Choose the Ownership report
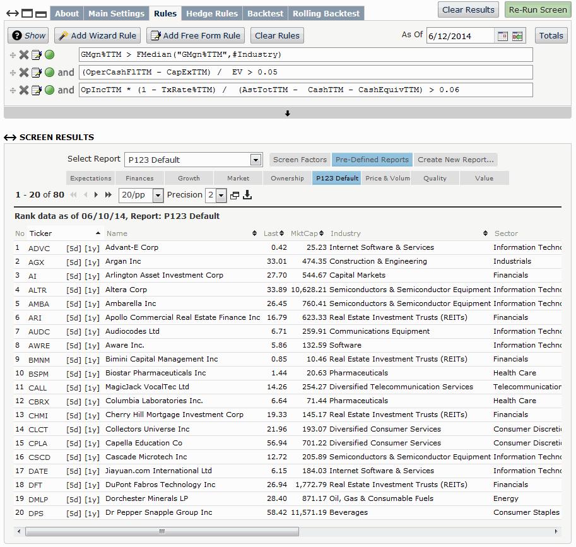Screen dimensions: 576x547 coord(287,178)
